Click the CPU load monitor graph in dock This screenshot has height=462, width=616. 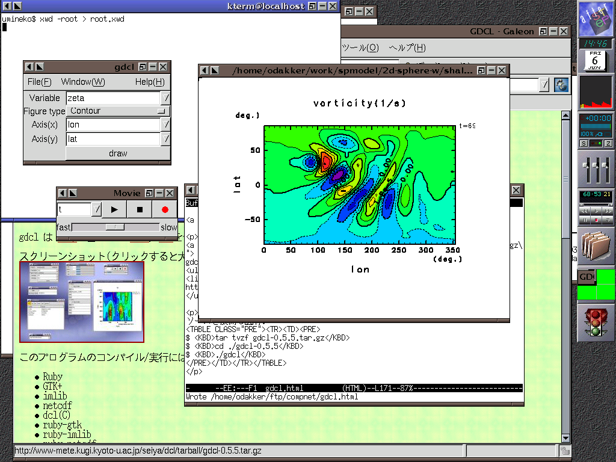pos(596,92)
